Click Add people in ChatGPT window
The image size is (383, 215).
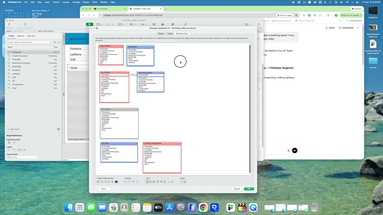tap(346, 28)
